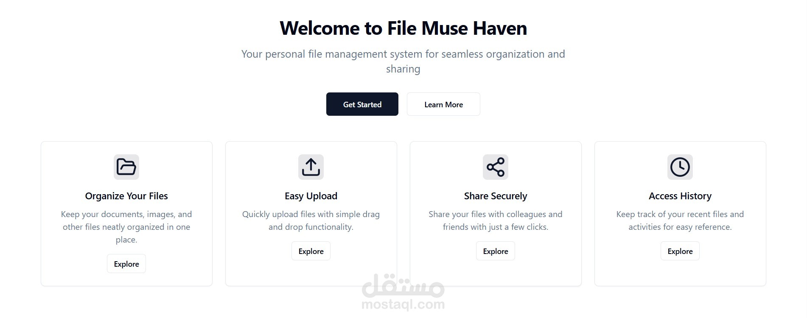This screenshot has height=318, width=807.
Task: Click the Get Started button
Action: [362, 104]
